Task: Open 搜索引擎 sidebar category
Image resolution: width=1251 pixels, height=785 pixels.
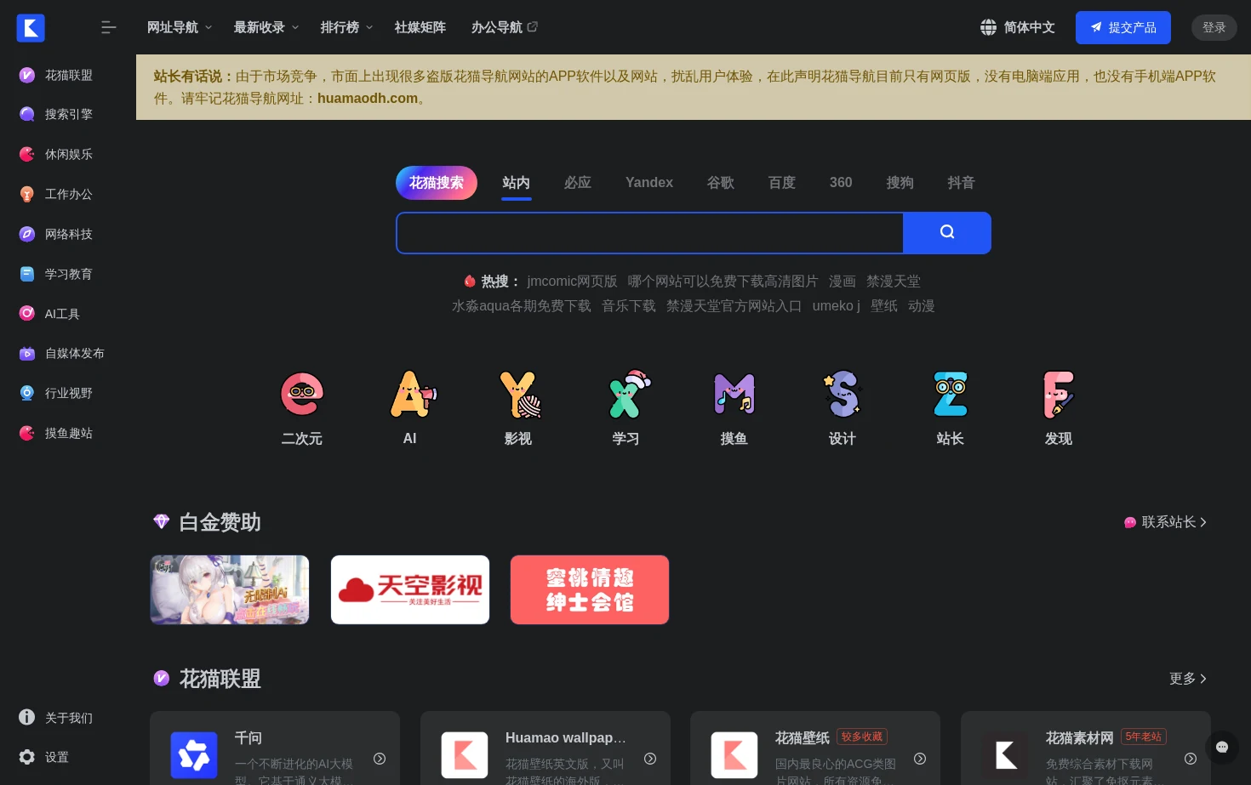Action: [56, 114]
